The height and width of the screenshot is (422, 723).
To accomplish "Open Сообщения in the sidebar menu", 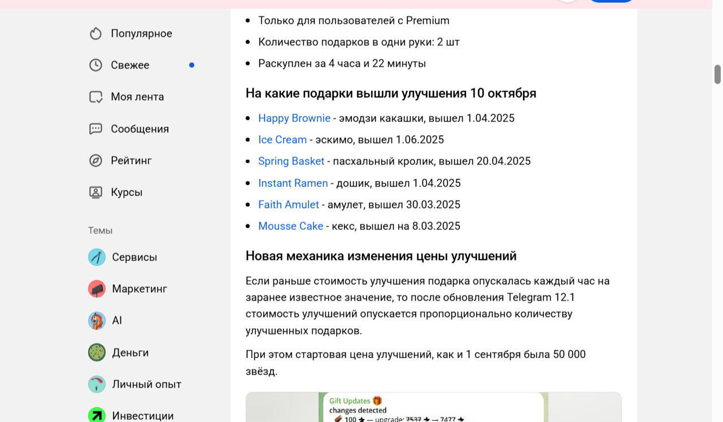I will coord(140,129).
